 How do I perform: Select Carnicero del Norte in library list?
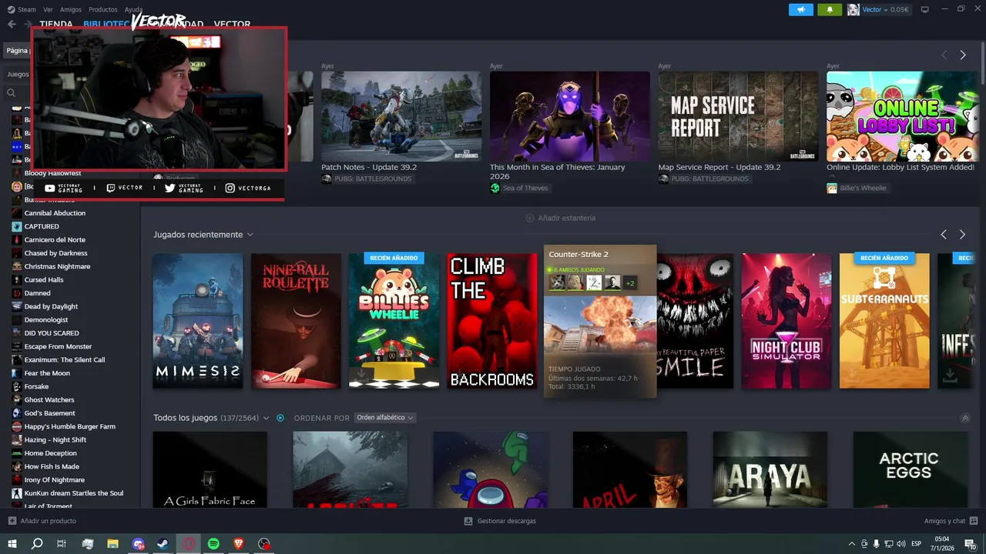pyautogui.click(x=55, y=240)
